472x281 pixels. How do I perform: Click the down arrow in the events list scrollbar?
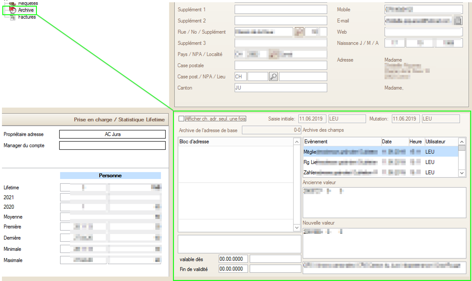(x=462, y=174)
